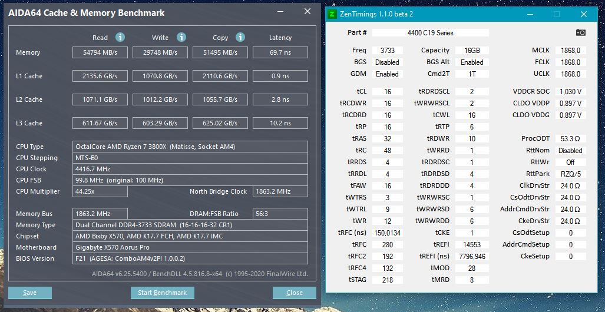Viewport: 605px width, 312px height.
Task: Click the Memory Type DDR4-3733 field
Action: click(x=190, y=225)
